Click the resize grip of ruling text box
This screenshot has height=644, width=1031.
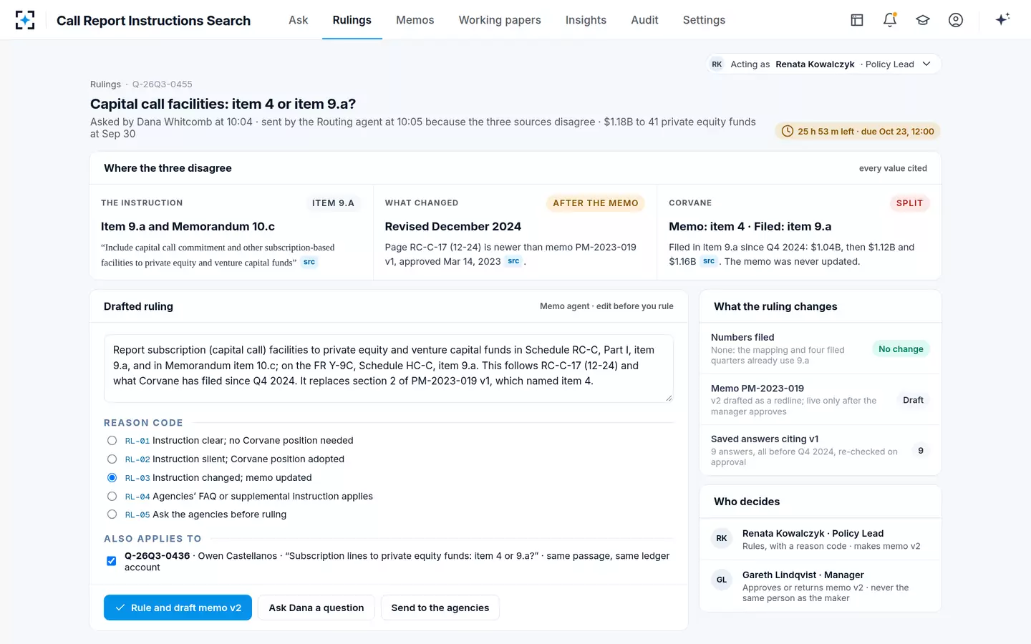click(x=669, y=398)
